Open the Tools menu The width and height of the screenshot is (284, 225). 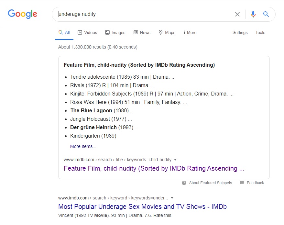click(x=260, y=32)
